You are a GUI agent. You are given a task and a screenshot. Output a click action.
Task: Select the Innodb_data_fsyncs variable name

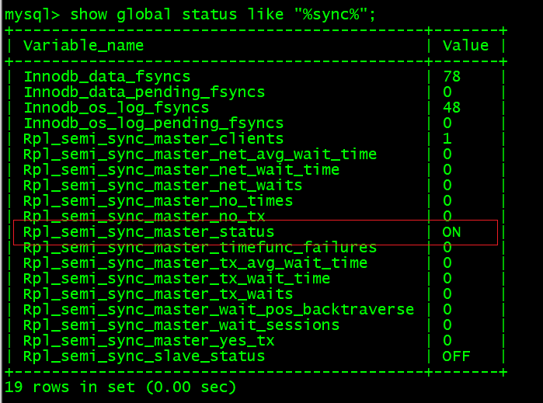pyautogui.click(x=106, y=76)
